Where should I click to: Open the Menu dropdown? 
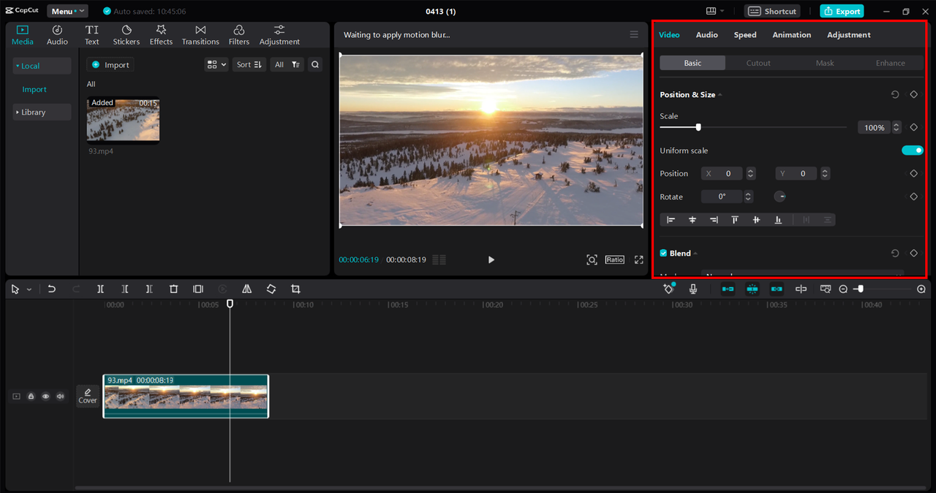[x=67, y=11]
